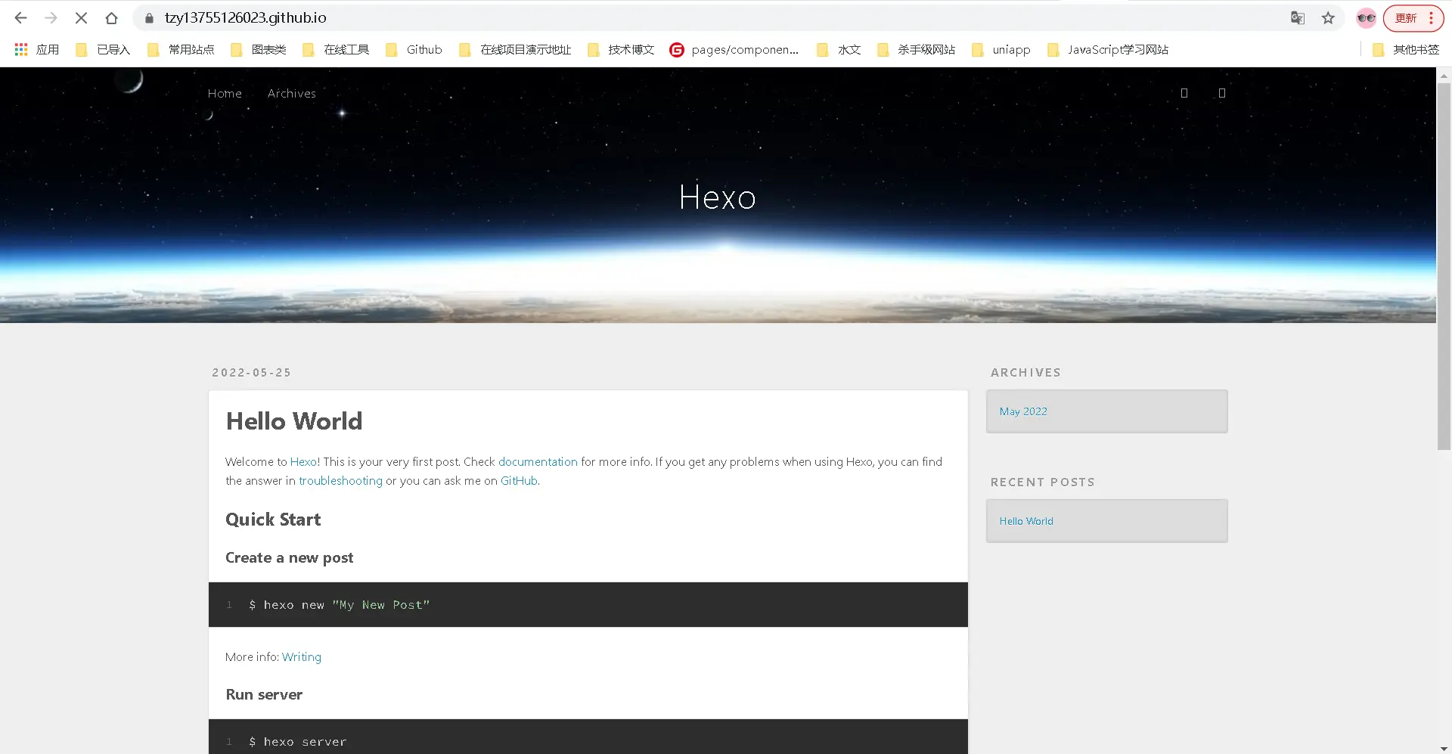Screen dimensions: 1452x754
Task: Open the 其他书签 bookmark folder
Action: (x=1406, y=49)
